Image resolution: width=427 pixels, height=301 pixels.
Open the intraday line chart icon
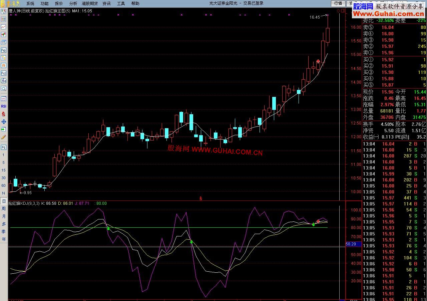point(4,27)
